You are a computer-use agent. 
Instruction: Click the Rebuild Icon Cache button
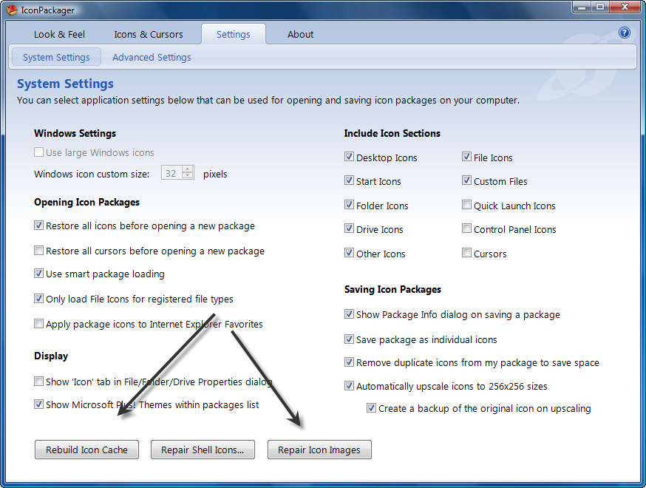86,450
